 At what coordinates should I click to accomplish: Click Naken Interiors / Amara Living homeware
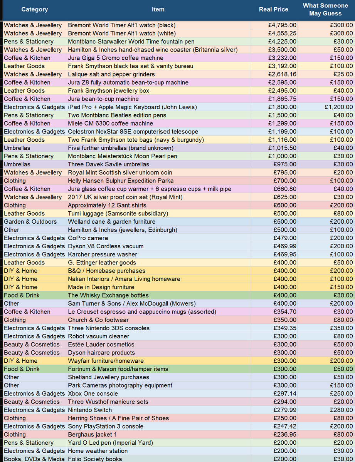point(158,279)
